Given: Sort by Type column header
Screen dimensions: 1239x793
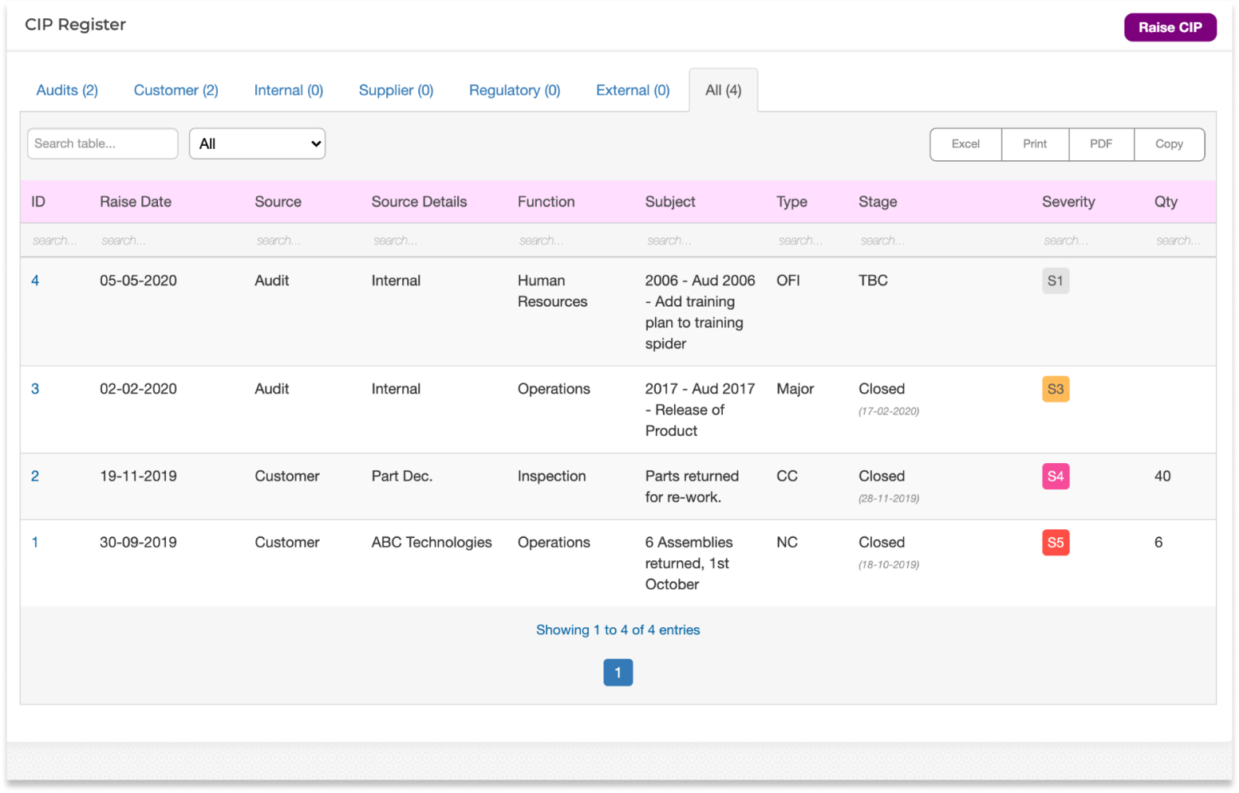Looking at the screenshot, I should 791,202.
